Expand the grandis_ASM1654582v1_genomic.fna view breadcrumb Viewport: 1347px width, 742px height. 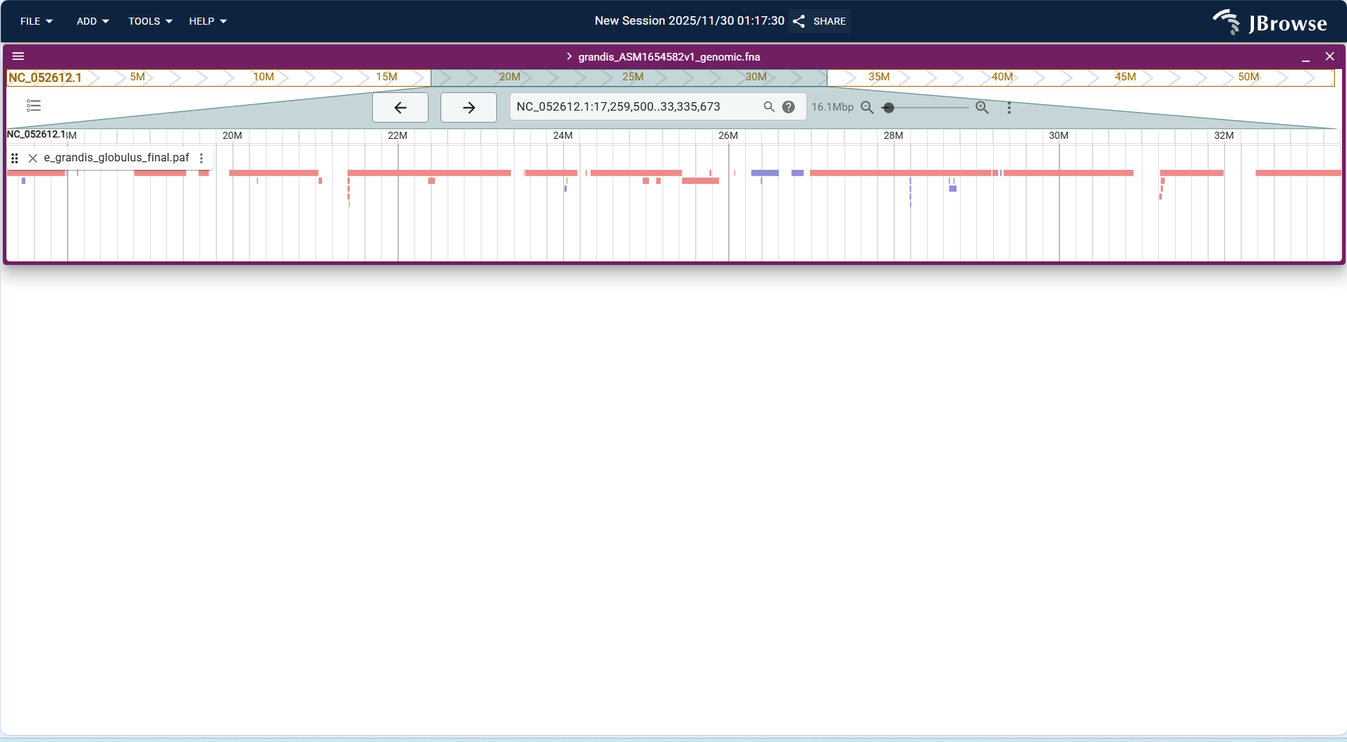pyautogui.click(x=569, y=56)
